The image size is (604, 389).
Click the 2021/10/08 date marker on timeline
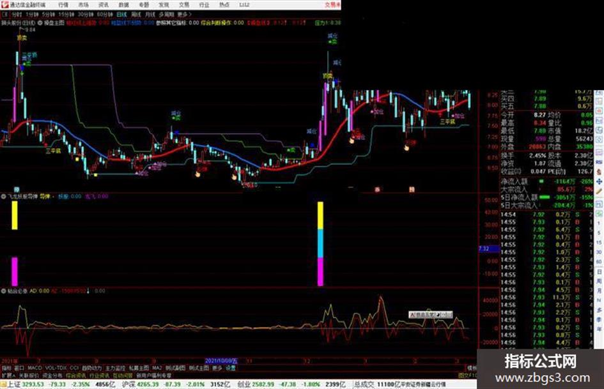[x=222, y=362]
